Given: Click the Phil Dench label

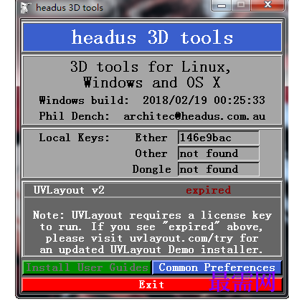Looking at the screenshot, I should click(74, 116).
